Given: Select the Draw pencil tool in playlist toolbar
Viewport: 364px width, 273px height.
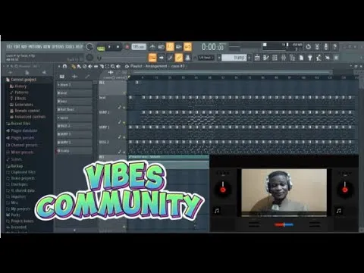Looking at the screenshot, I should 74,67.
